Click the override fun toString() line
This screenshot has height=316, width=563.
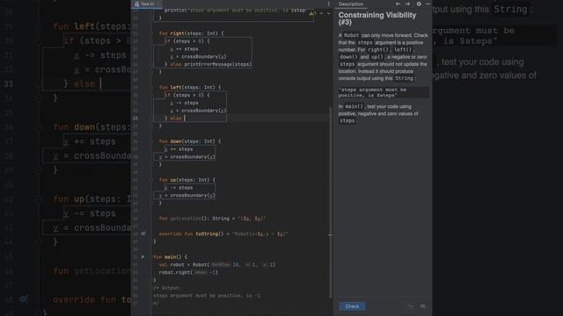pyautogui.click(x=223, y=234)
